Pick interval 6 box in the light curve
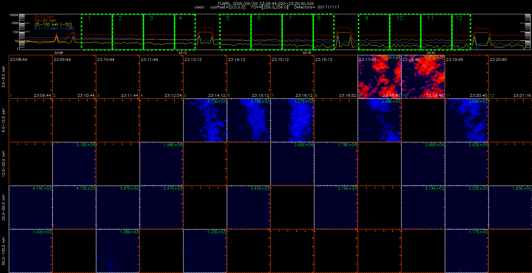This screenshot has height=273, width=532. [267, 32]
